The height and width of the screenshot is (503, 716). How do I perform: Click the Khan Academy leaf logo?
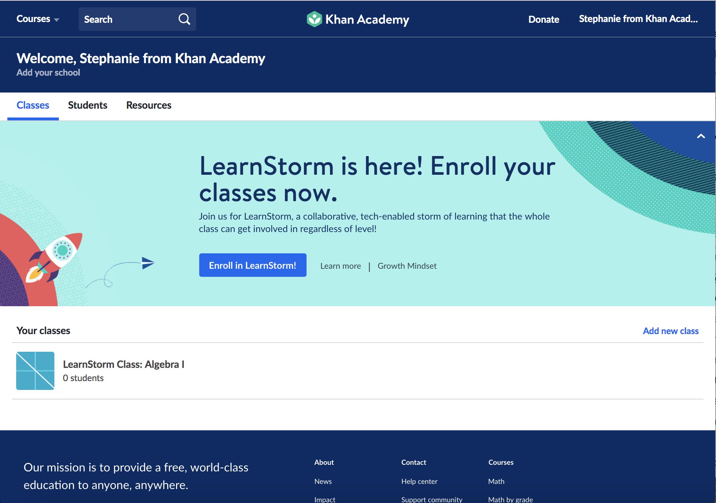(314, 19)
